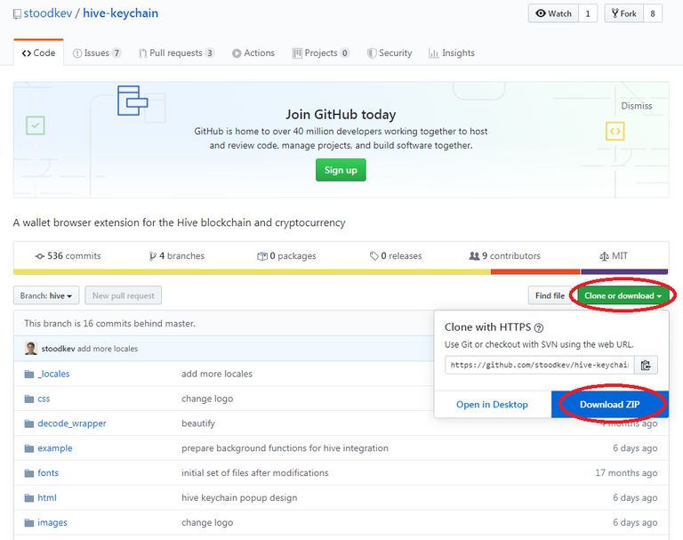
Task: Select the Code tab
Action: [x=38, y=52]
